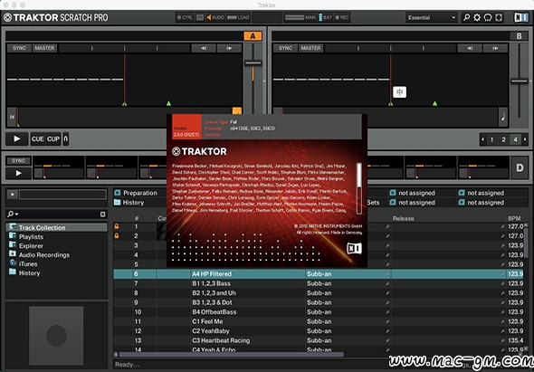The width and height of the screenshot is (534, 372).
Task: Toggle MASTER on Deck A
Action: pyautogui.click(x=44, y=48)
